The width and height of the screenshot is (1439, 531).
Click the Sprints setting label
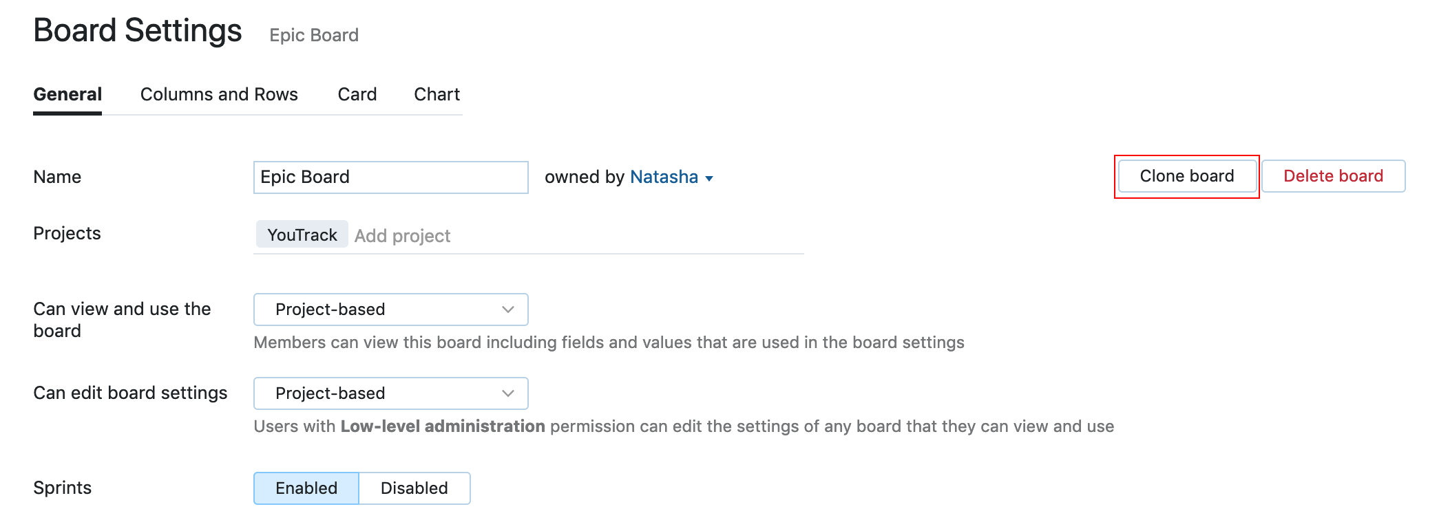63,488
